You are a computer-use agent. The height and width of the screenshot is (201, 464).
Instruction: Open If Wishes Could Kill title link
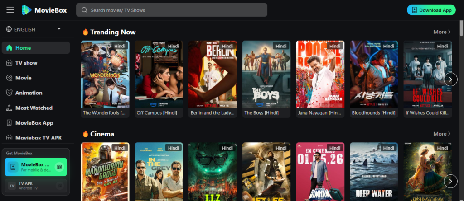pos(428,113)
